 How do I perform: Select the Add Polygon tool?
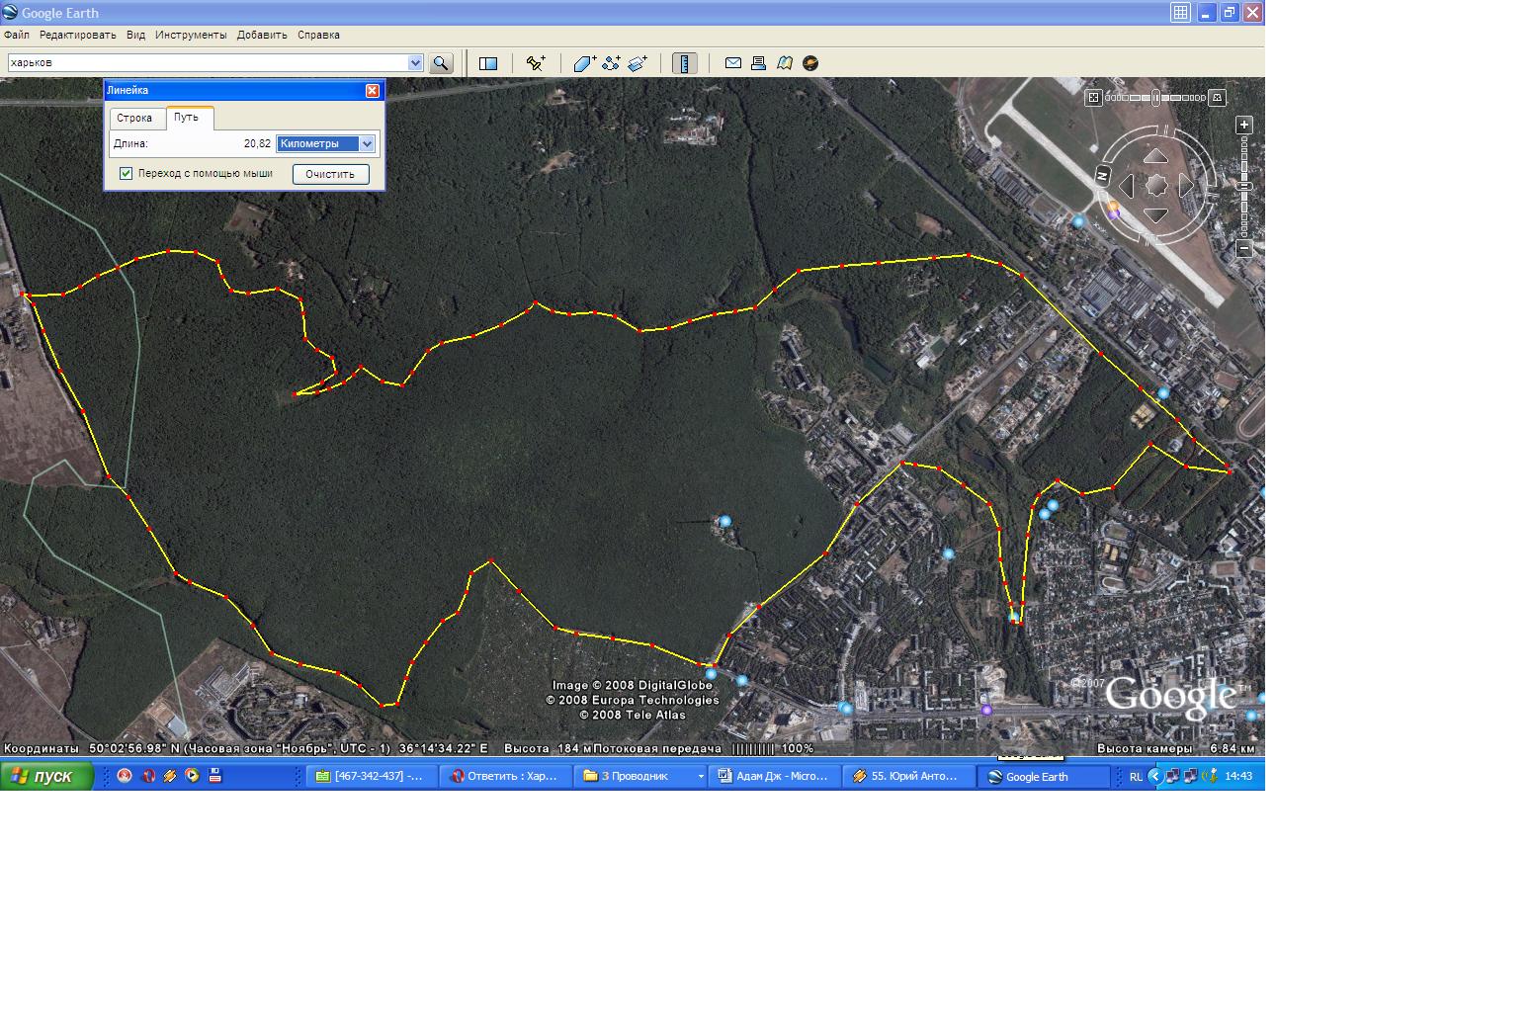coord(584,63)
